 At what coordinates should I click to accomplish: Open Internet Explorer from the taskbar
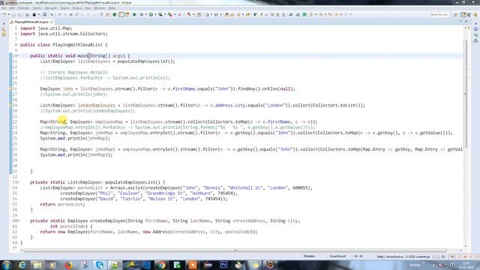click(x=22, y=265)
